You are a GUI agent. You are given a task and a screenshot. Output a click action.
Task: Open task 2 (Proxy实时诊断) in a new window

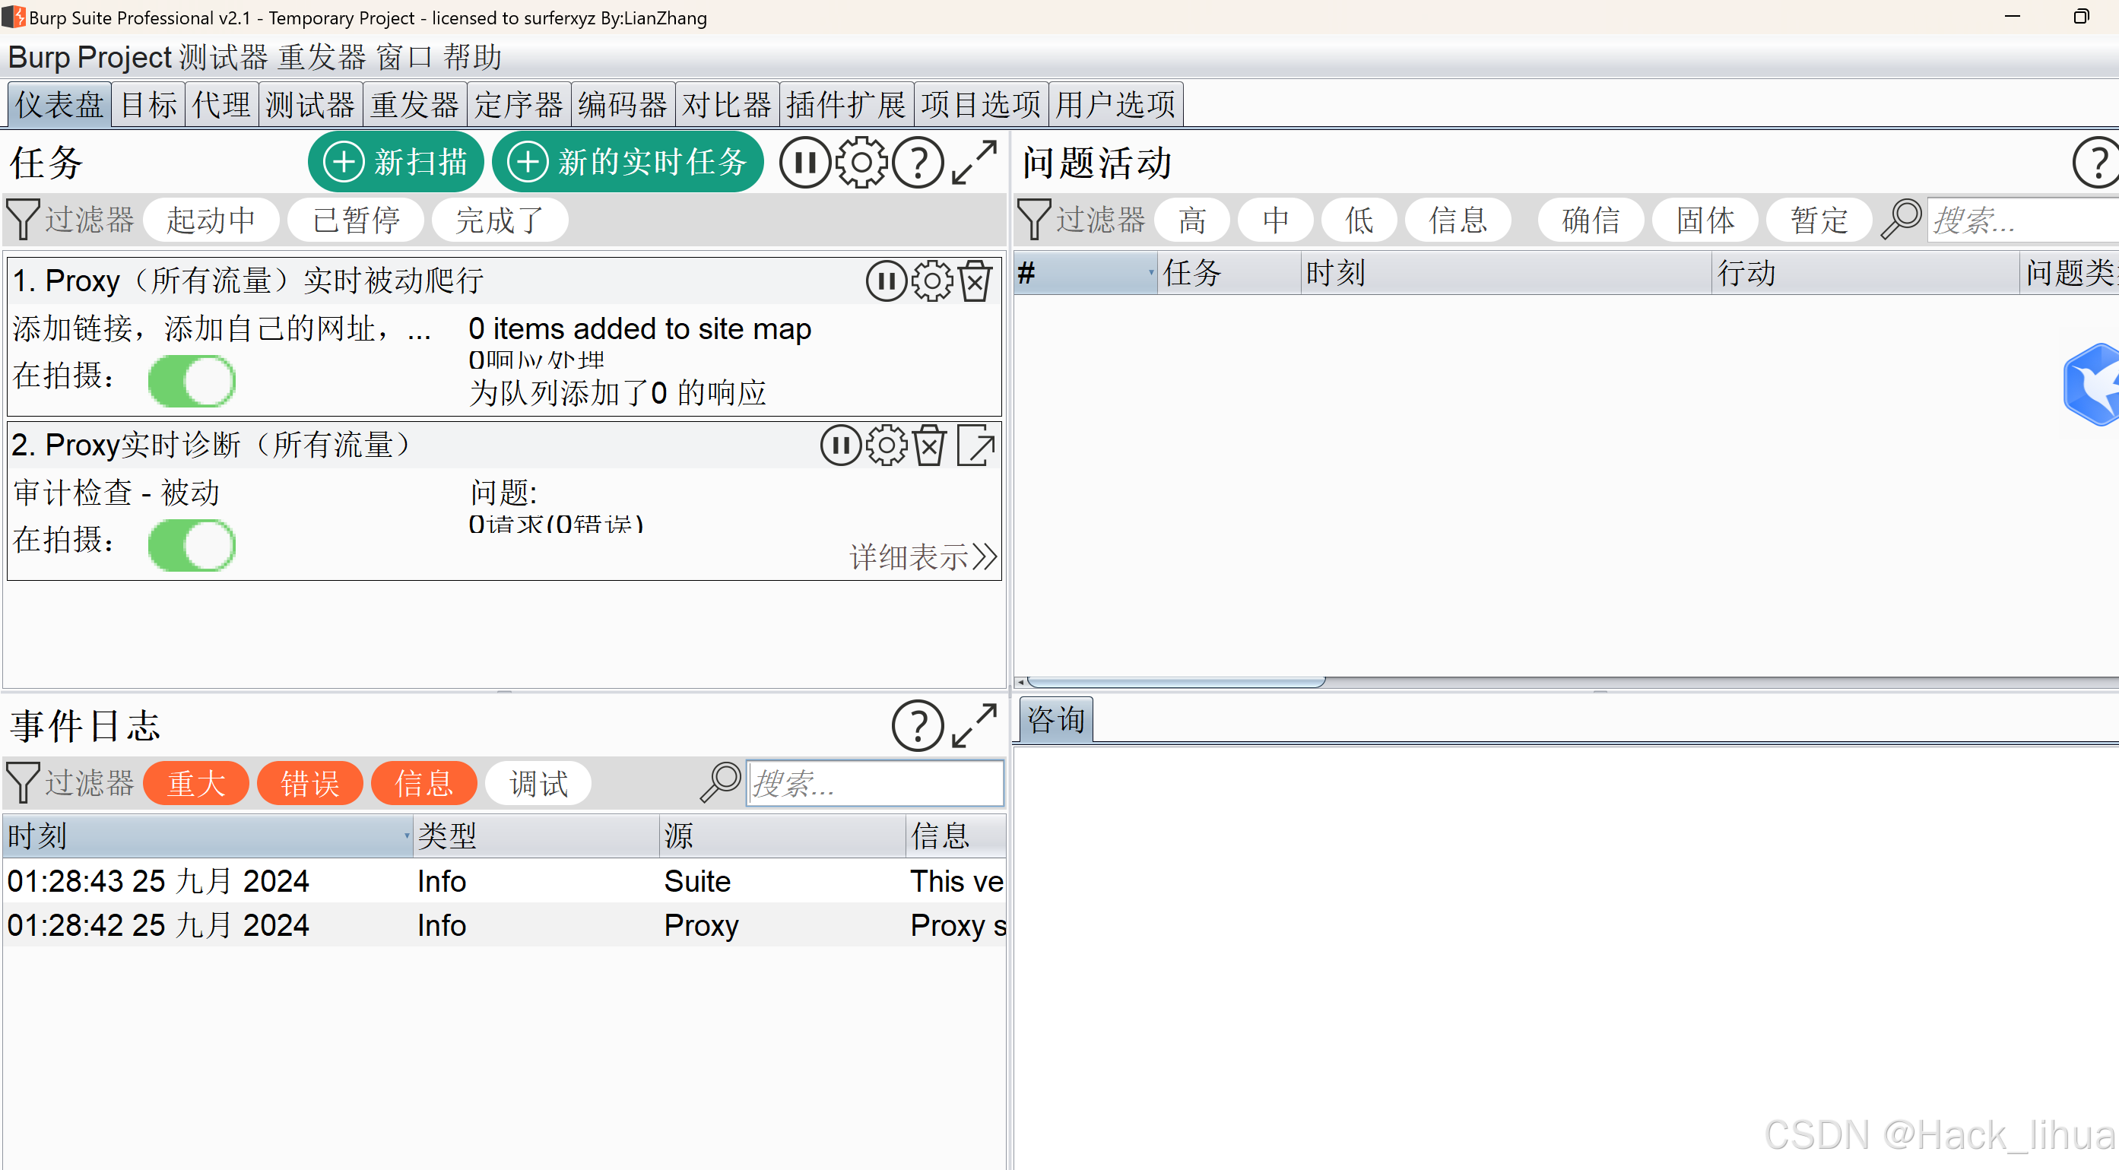[x=975, y=446]
